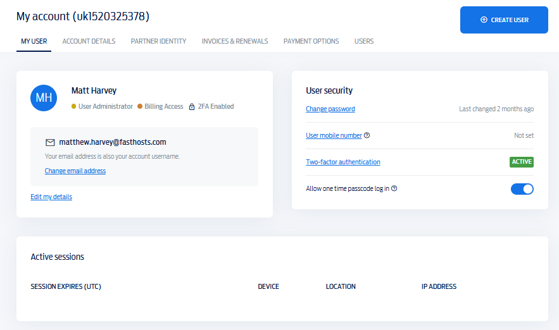Open the Two-factor authentication link
The height and width of the screenshot is (330, 559).
[343, 162]
